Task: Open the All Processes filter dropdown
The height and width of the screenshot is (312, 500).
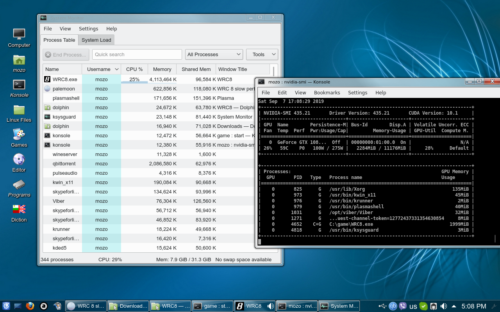Action: click(x=214, y=55)
